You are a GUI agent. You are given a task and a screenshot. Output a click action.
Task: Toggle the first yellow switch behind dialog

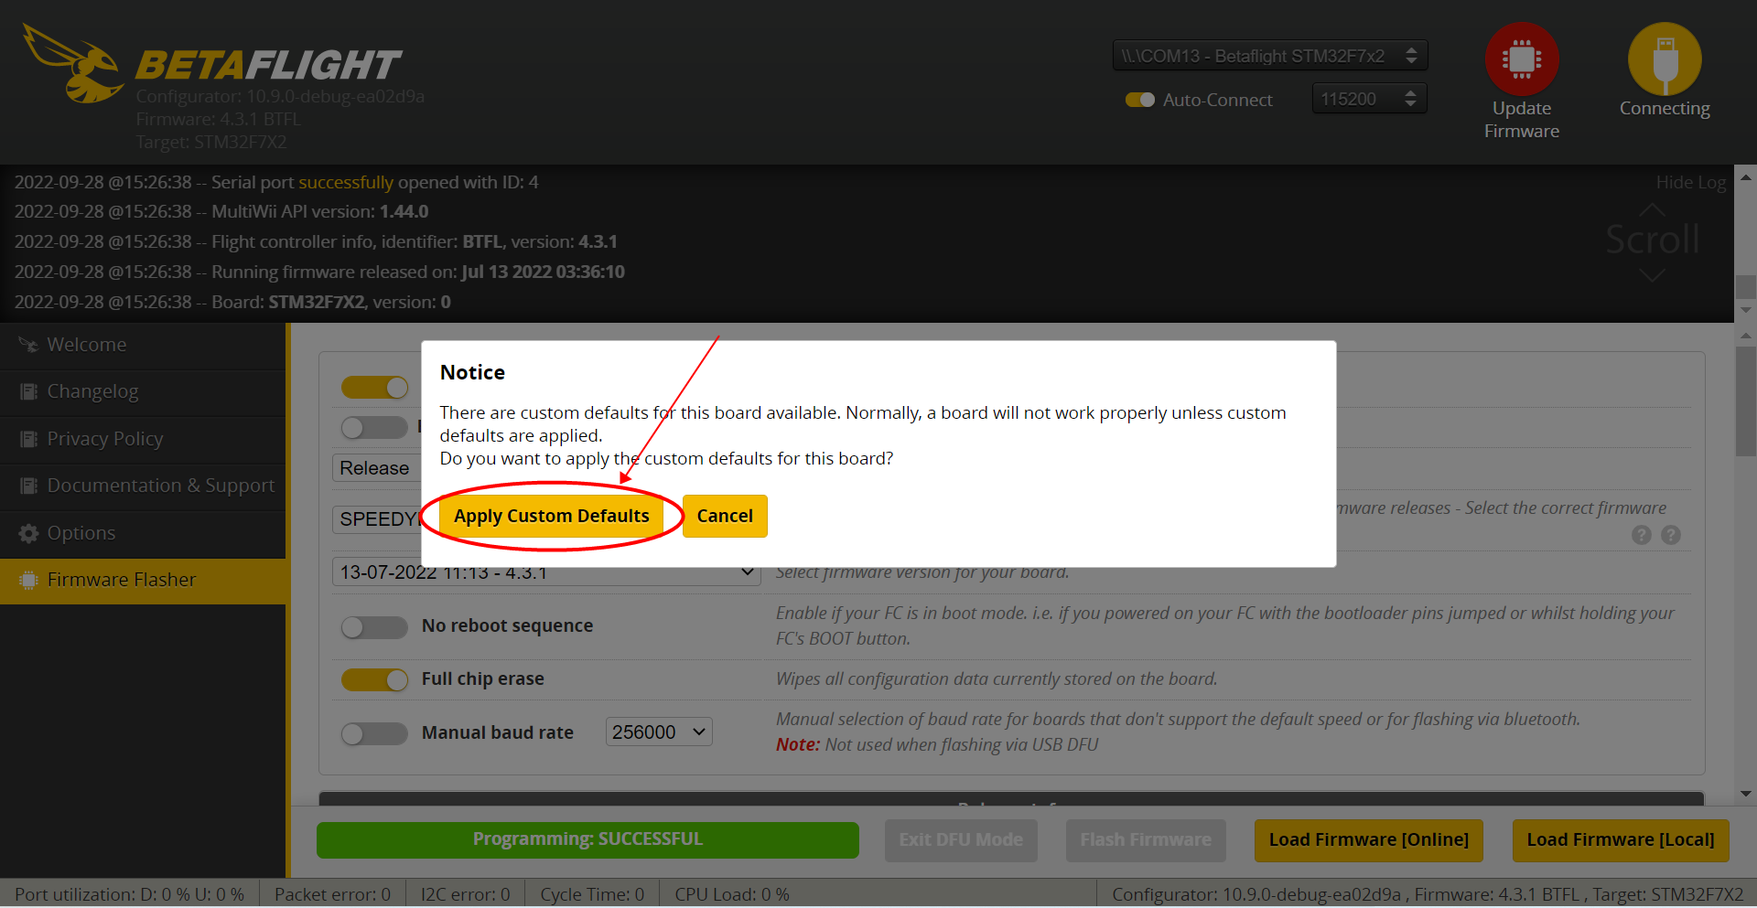pyautogui.click(x=374, y=388)
